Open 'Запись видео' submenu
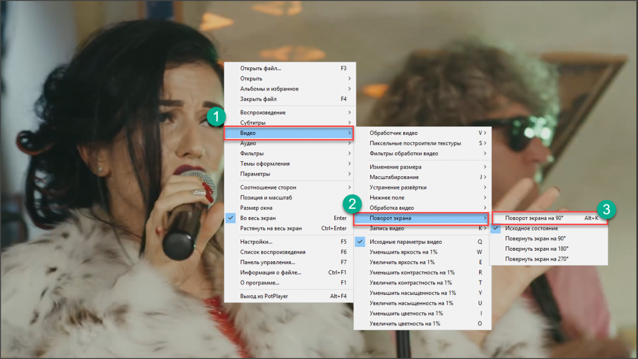Screen dimensions: 638x359 (x=422, y=228)
